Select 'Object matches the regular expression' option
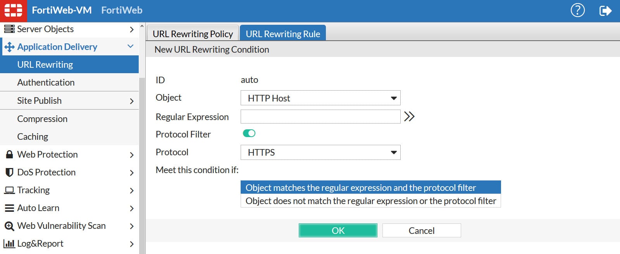This screenshot has width=620, height=254. pos(371,187)
